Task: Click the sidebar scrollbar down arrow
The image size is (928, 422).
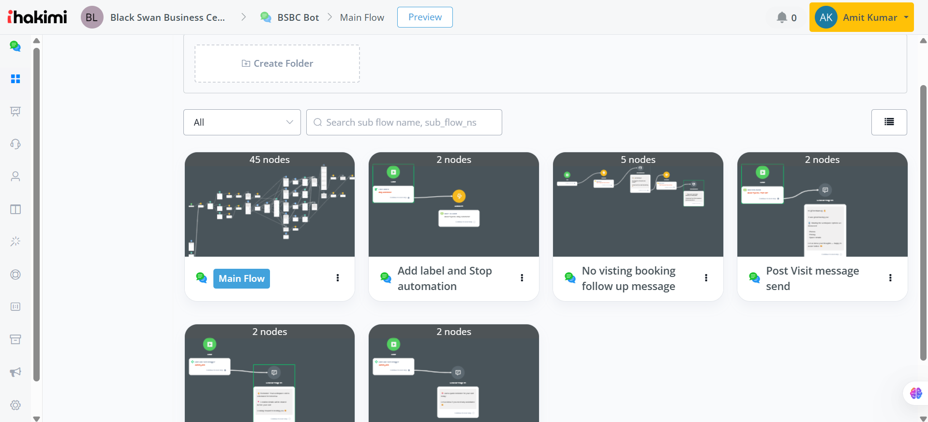Action: (x=36, y=419)
